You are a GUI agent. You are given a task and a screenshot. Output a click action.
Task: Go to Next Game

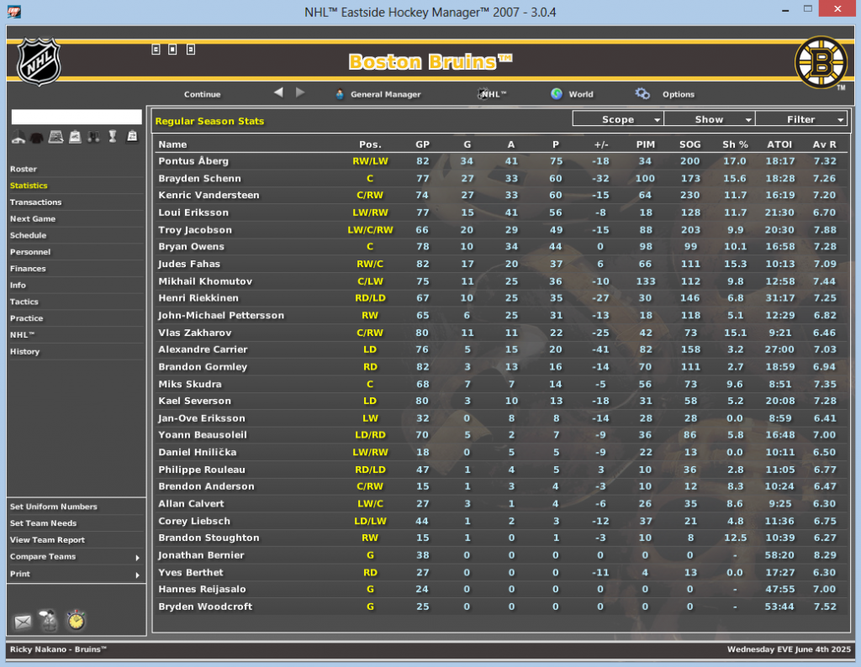(33, 218)
